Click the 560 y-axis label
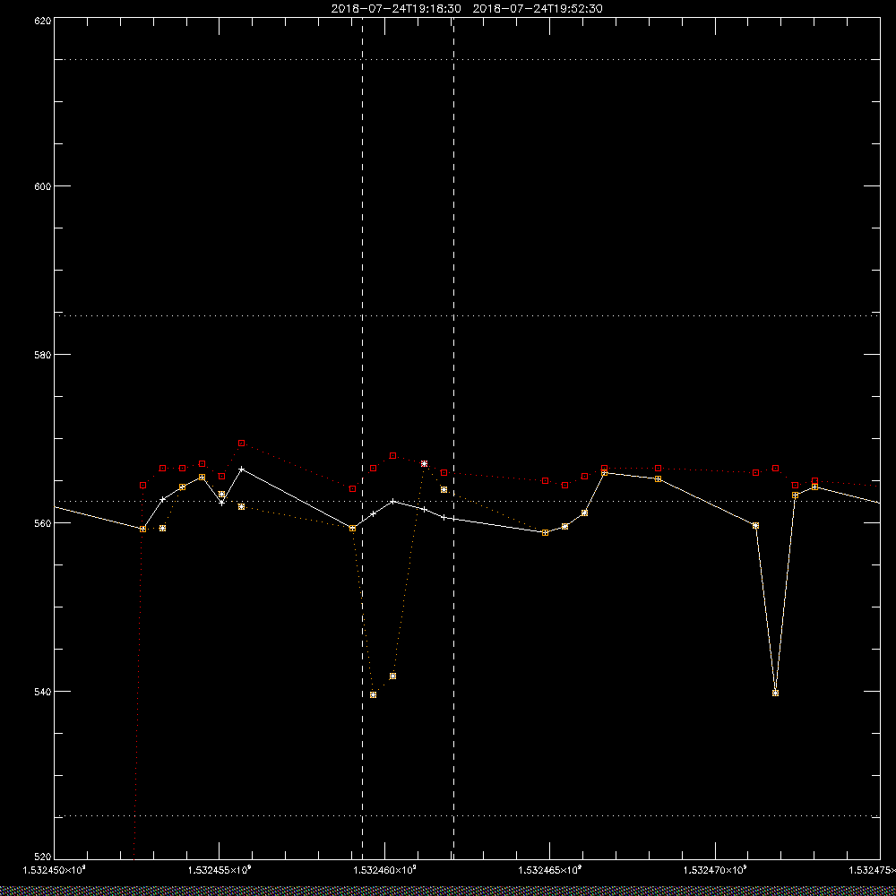This screenshot has height=896, width=896. pos(43,523)
